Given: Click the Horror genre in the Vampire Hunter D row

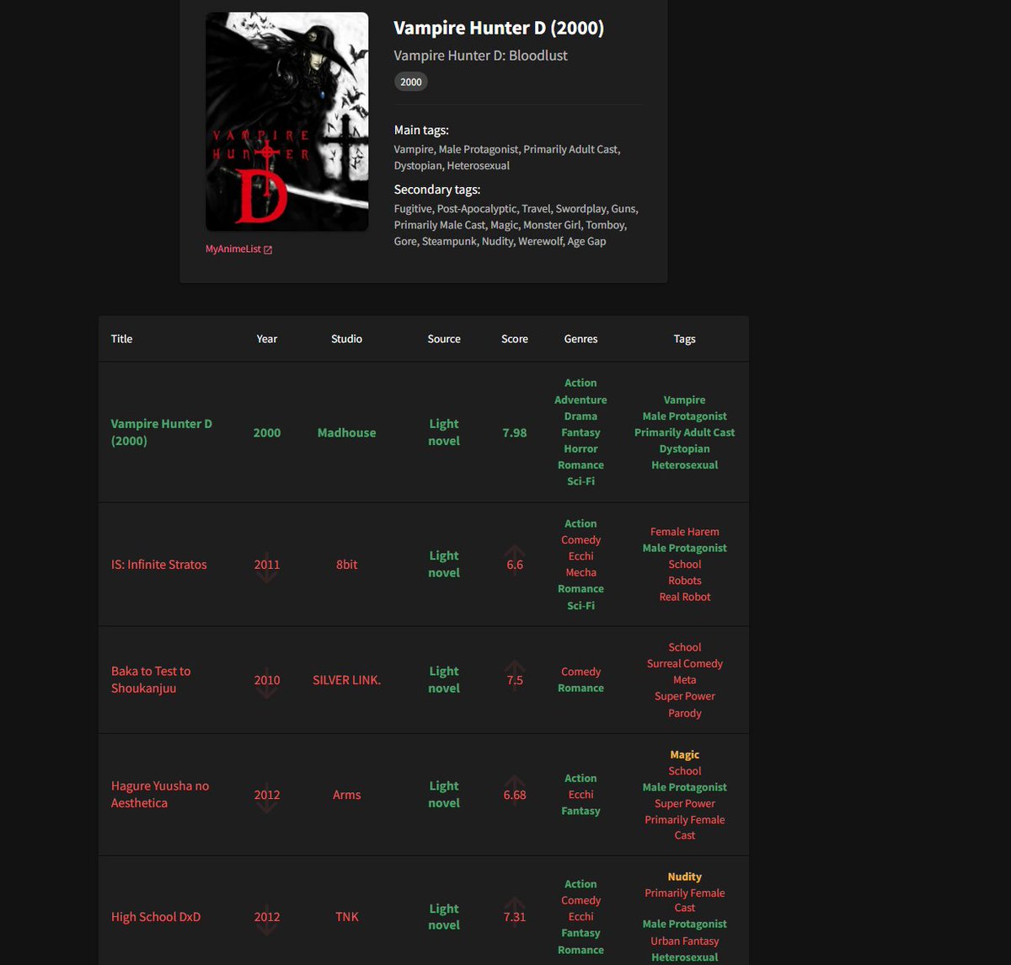Looking at the screenshot, I should [580, 448].
